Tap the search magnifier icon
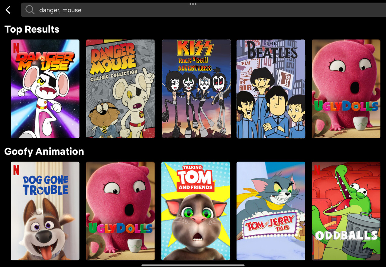Screen dimensions: 386x267 point(30,10)
